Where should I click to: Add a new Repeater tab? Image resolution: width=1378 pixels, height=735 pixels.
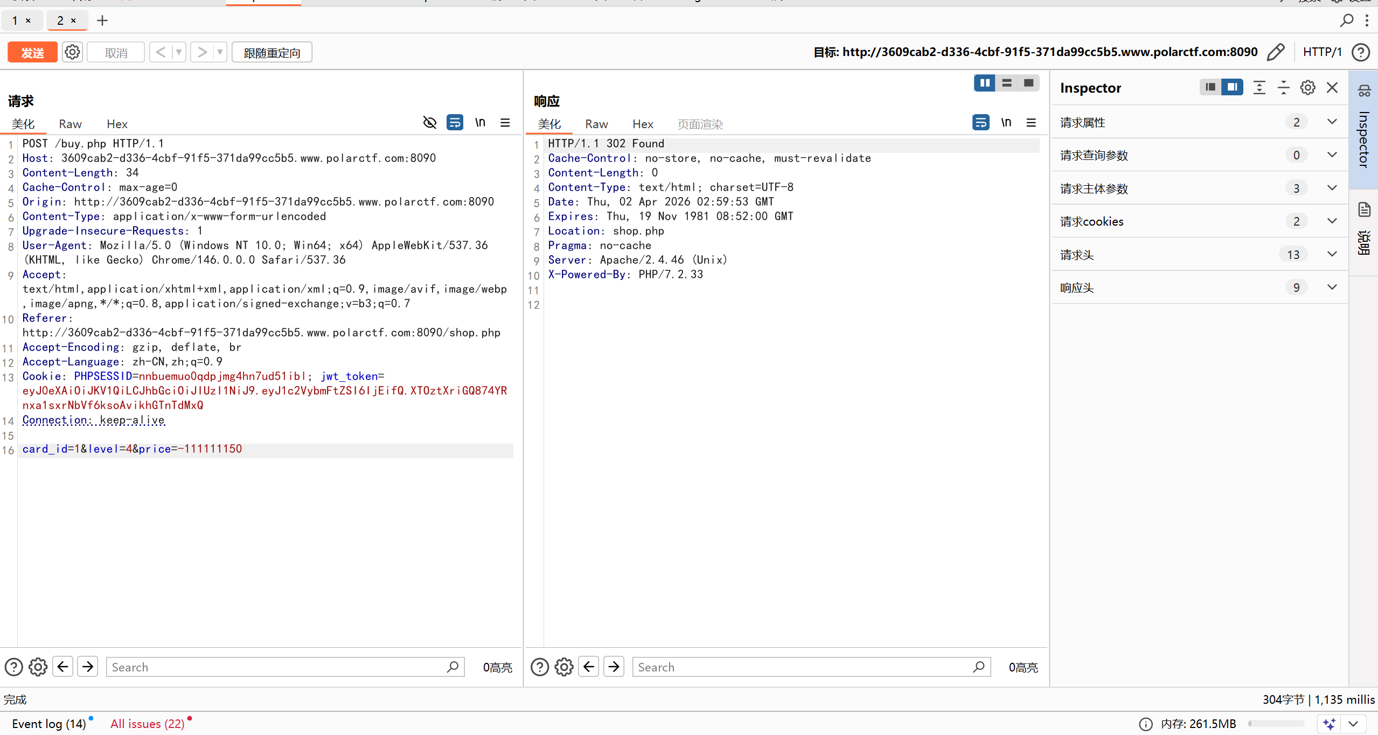[102, 20]
